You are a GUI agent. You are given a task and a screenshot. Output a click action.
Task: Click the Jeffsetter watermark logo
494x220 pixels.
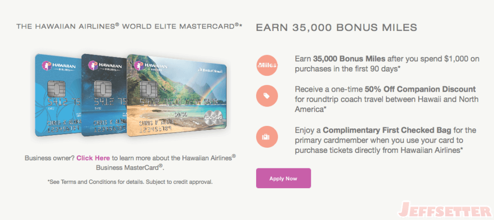coord(445,210)
